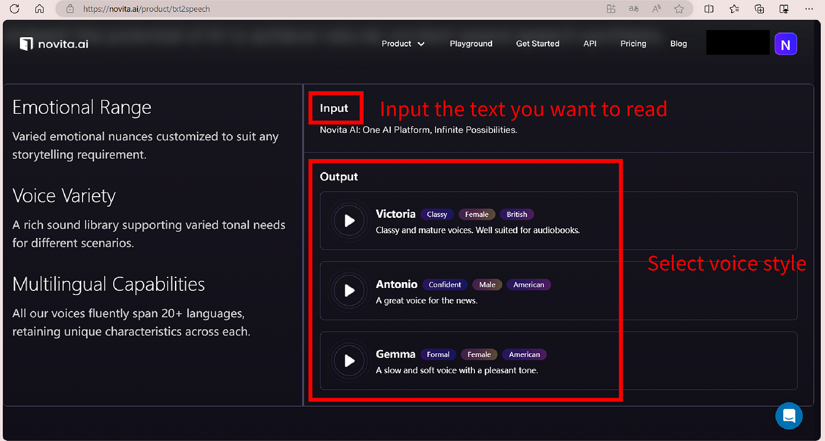Open the Blog page

click(x=678, y=44)
